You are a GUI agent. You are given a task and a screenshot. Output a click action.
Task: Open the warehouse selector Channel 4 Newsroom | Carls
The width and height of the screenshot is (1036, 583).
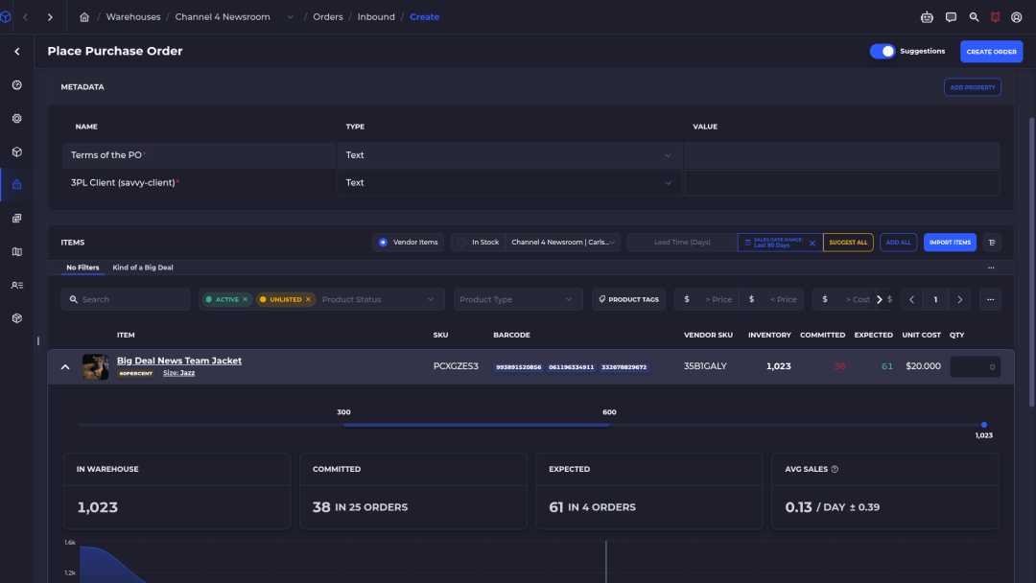(563, 243)
